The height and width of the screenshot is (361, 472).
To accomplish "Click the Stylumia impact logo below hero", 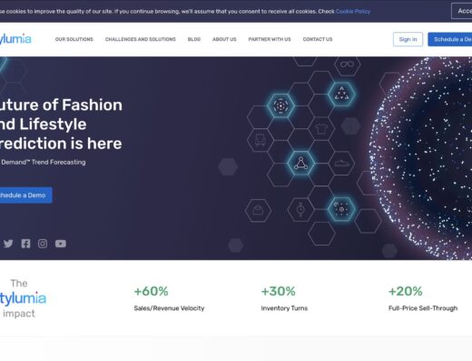I will (x=24, y=298).
